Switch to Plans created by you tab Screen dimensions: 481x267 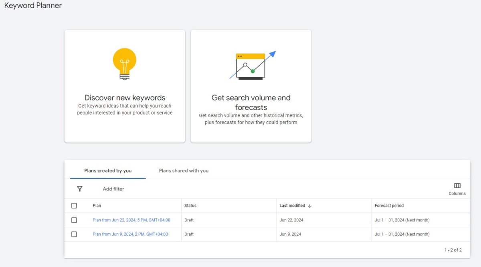[108, 171]
